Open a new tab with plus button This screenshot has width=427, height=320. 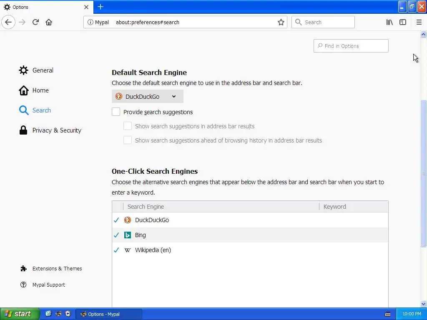click(x=100, y=7)
